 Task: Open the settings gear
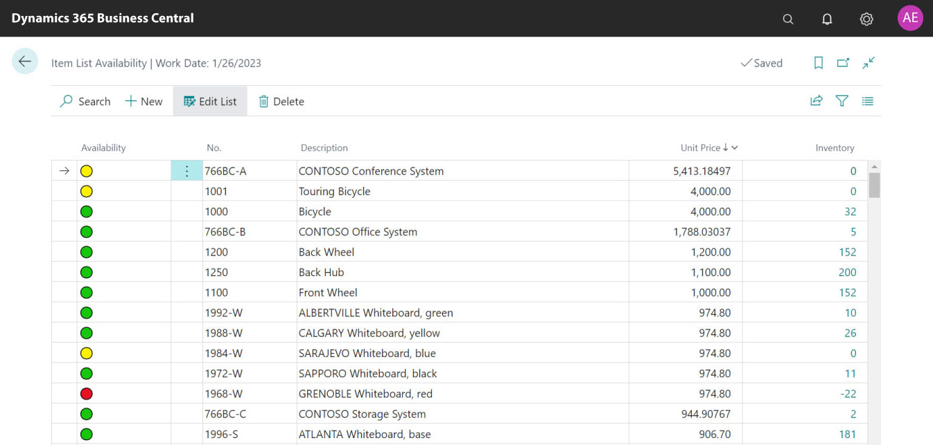click(x=866, y=19)
